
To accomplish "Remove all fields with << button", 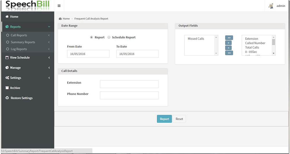I will click(229, 53).
